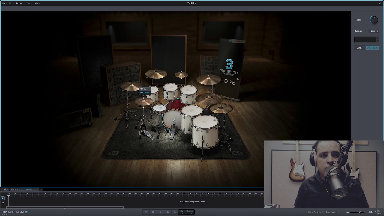Screen dimensions: 384x216
Task: Expand the Macro Controls panel
Action: tap(314, 212)
